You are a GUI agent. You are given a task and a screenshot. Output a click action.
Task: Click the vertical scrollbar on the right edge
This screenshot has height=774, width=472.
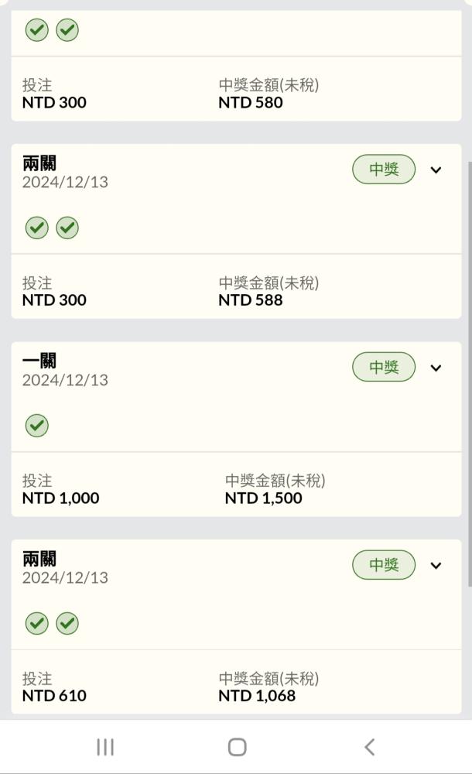pos(468,372)
